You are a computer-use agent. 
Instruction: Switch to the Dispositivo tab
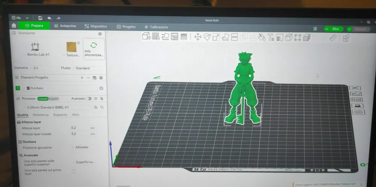point(96,26)
